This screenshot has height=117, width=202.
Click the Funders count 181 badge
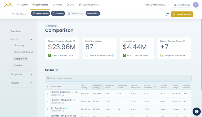(x=57, y=70)
